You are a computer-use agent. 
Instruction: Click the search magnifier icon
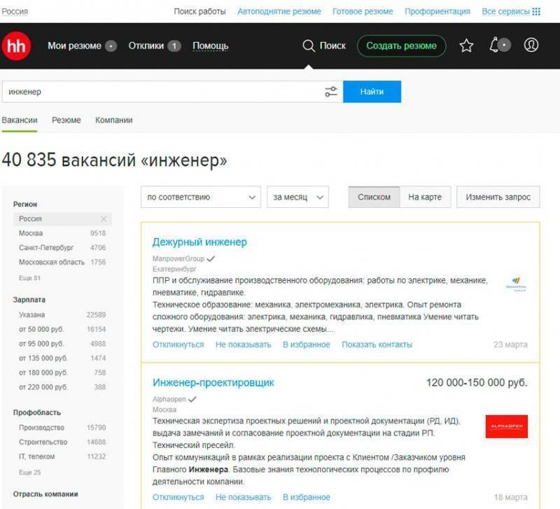click(x=308, y=46)
